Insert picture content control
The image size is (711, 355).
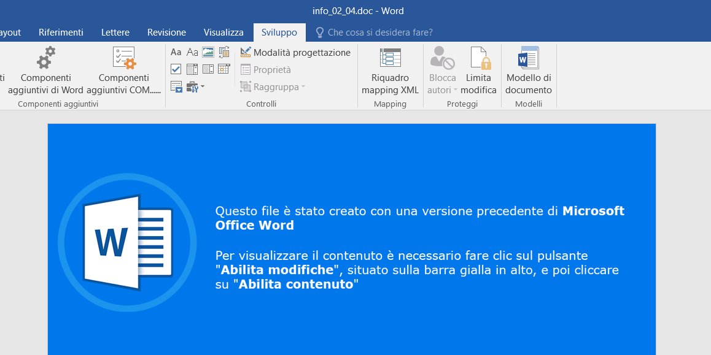pyautogui.click(x=208, y=52)
